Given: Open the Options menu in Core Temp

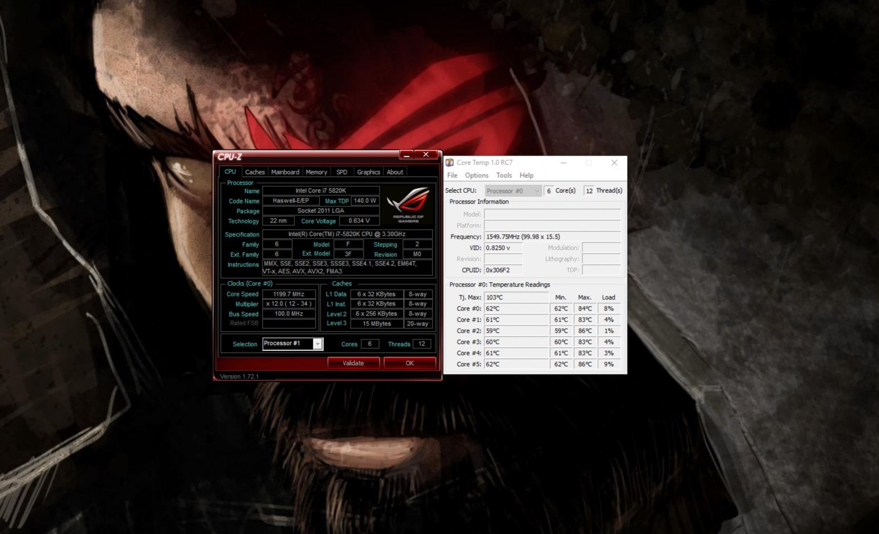Looking at the screenshot, I should 477,175.
